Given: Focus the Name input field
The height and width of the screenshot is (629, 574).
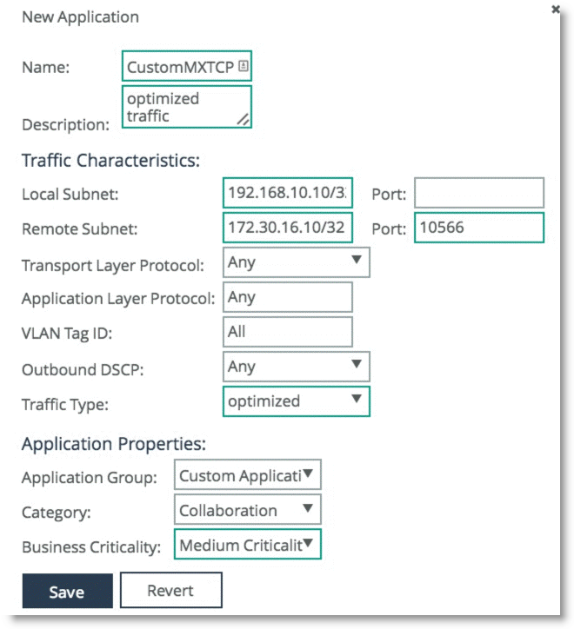Looking at the screenshot, I should tap(187, 66).
